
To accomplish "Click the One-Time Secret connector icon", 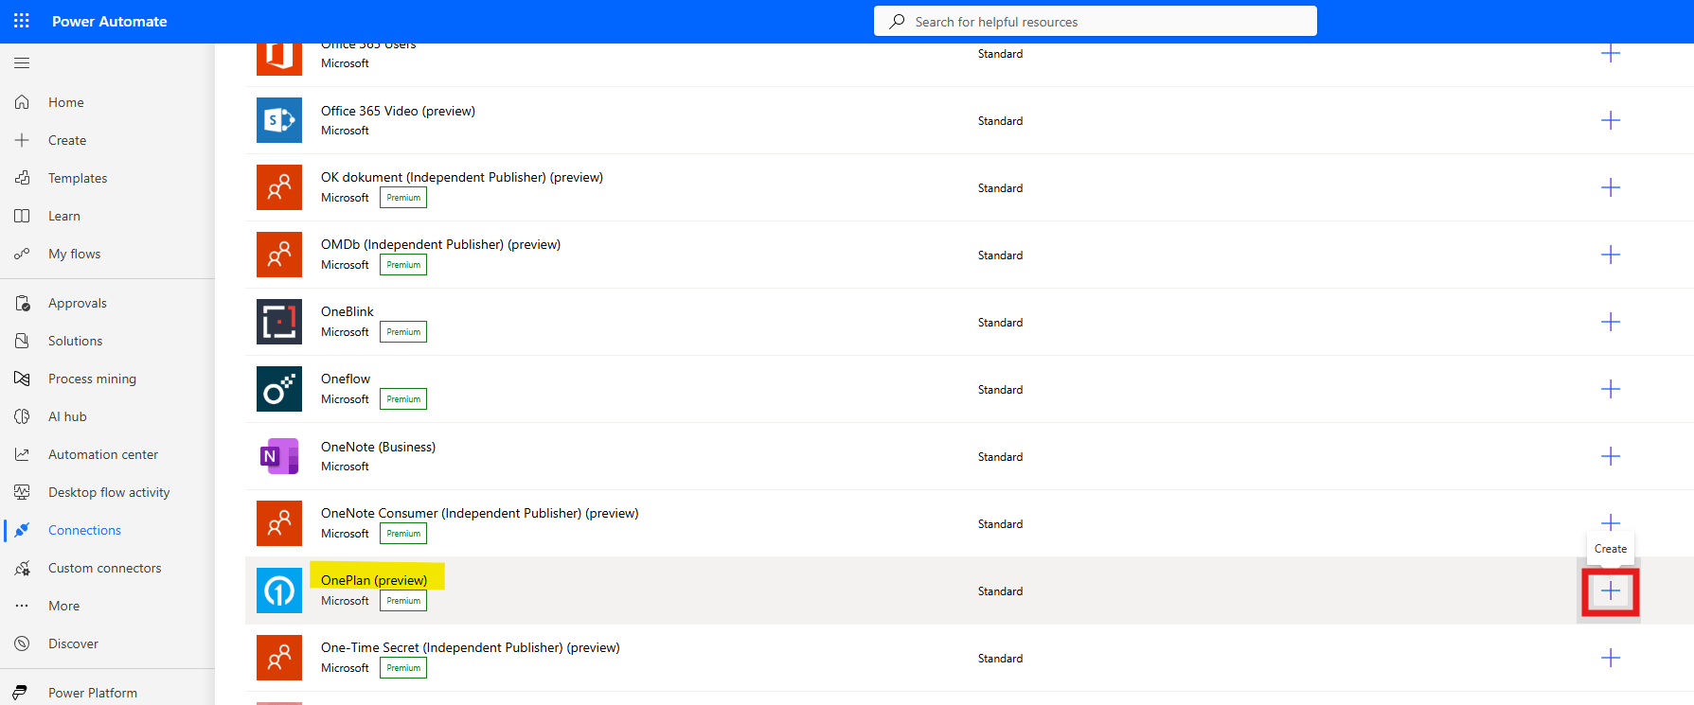I will pyautogui.click(x=279, y=658).
